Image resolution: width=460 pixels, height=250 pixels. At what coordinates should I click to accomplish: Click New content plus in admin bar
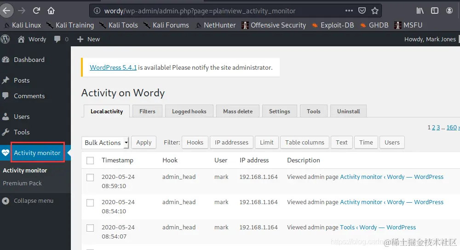(88, 39)
